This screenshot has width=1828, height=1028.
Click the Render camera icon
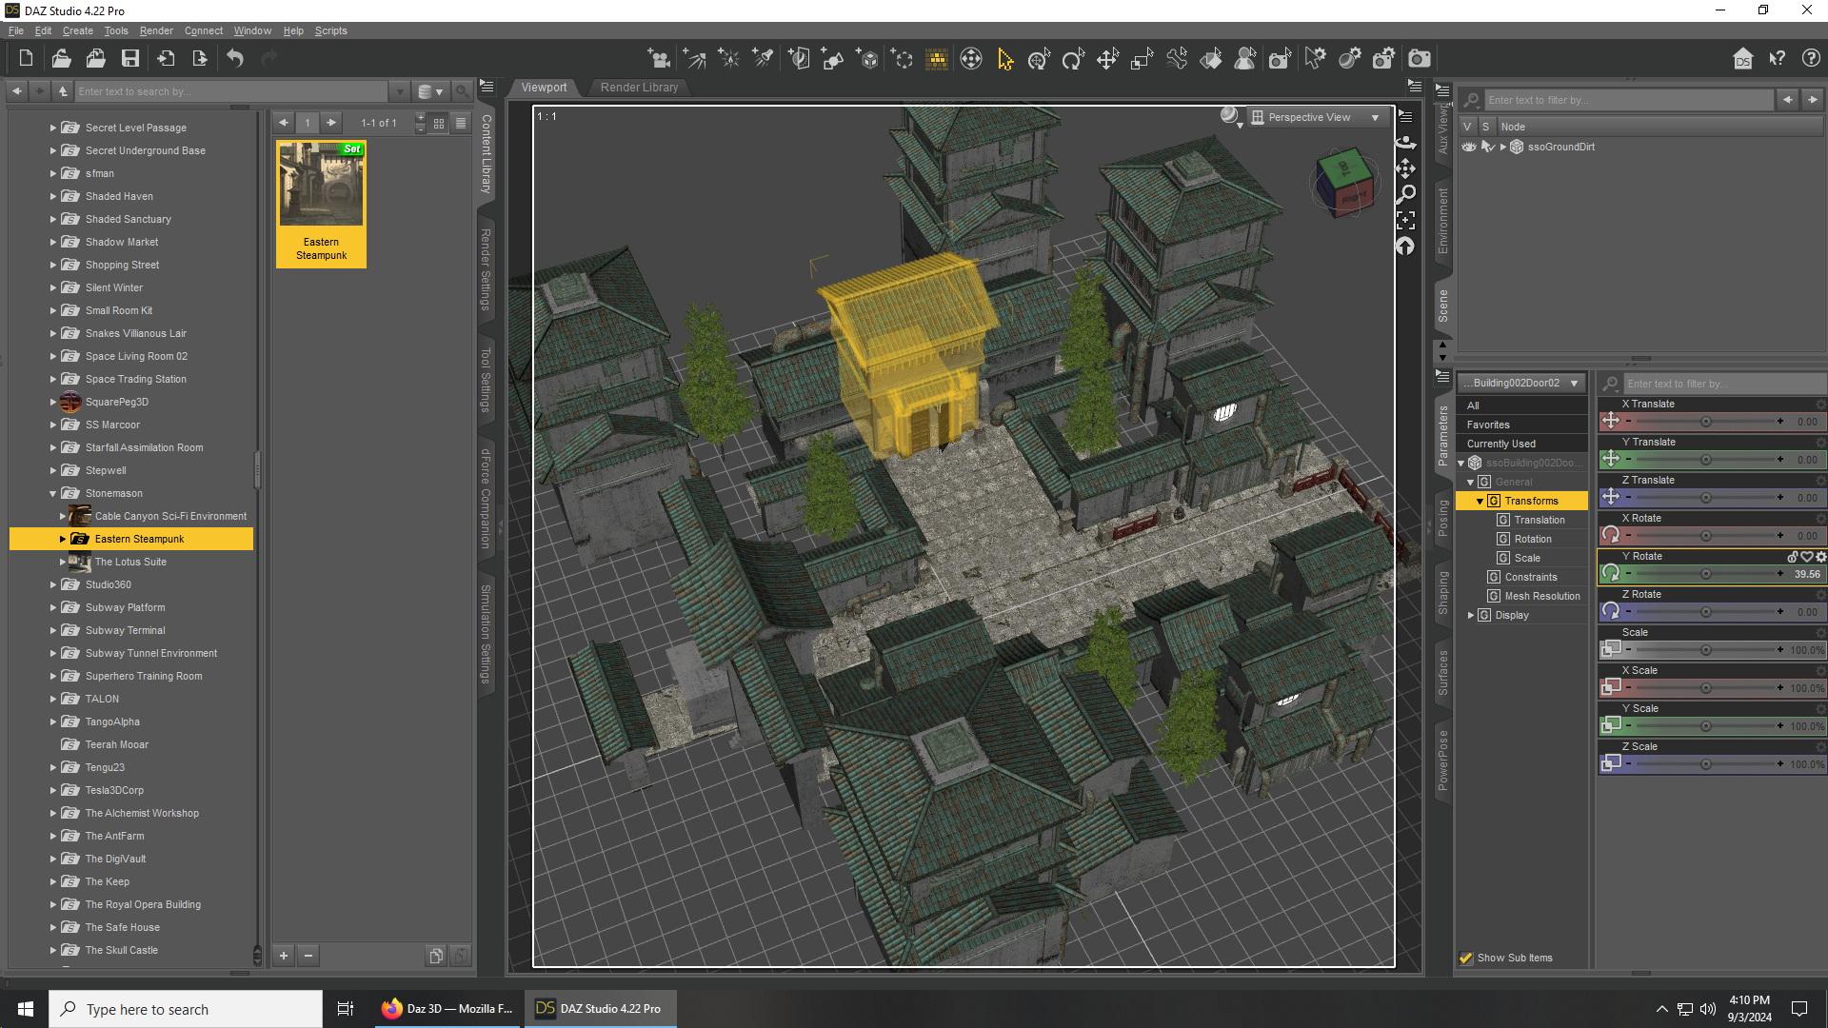1419,59
